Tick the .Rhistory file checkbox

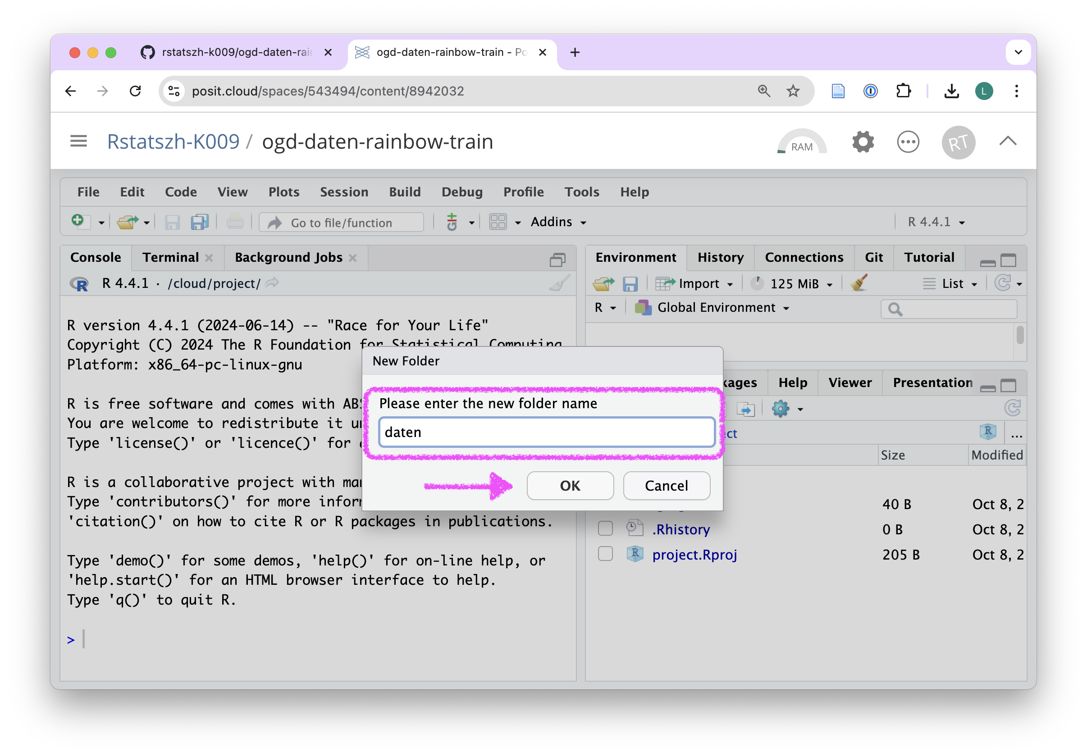605,528
